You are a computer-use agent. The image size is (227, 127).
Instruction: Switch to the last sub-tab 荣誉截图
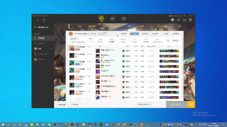(x=176, y=34)
